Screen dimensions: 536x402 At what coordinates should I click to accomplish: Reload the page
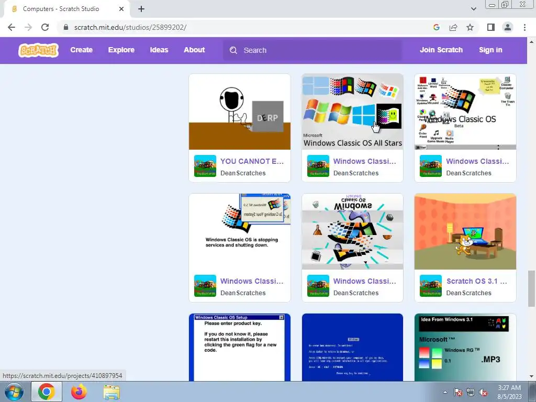point(45,27)
